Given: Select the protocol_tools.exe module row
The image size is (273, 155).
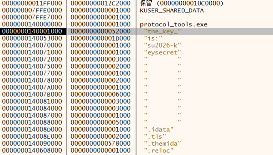Looking at the screenshot, I should coord(174,24).
